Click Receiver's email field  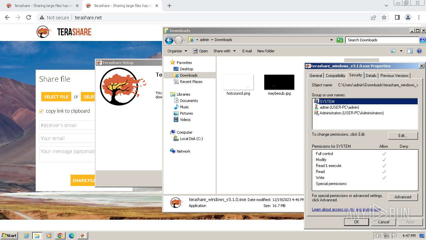(67, 125)
